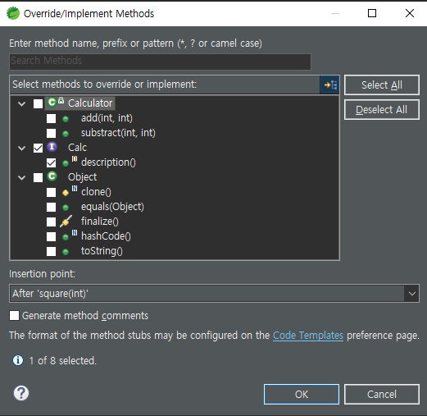Click the Select All button

(382, 85)
